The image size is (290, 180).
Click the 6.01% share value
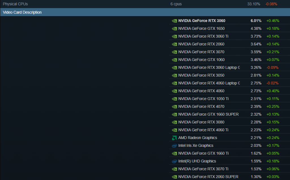point(256,21)
